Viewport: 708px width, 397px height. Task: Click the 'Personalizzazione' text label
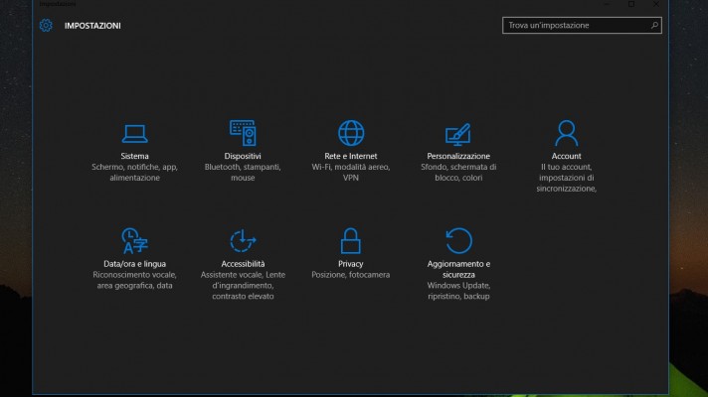tap(458, 157)
